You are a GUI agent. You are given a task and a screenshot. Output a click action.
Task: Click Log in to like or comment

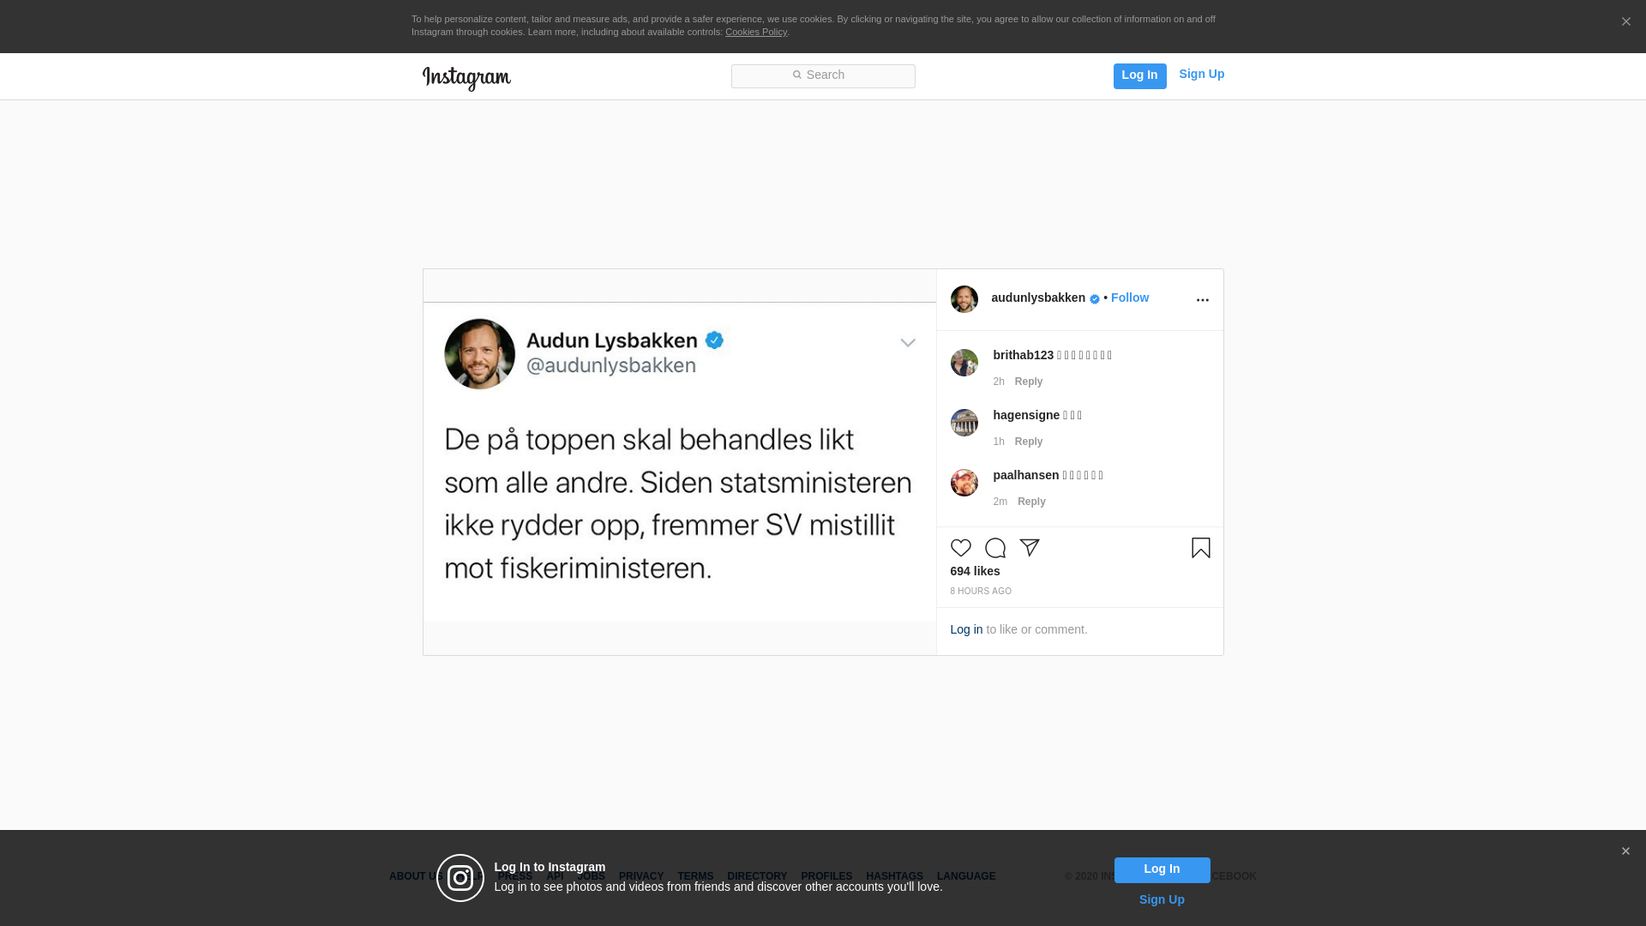tap(966, 630)
